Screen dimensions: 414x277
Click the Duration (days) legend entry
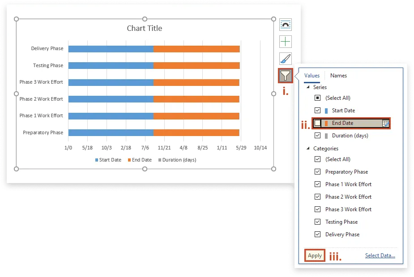point(177,160)
